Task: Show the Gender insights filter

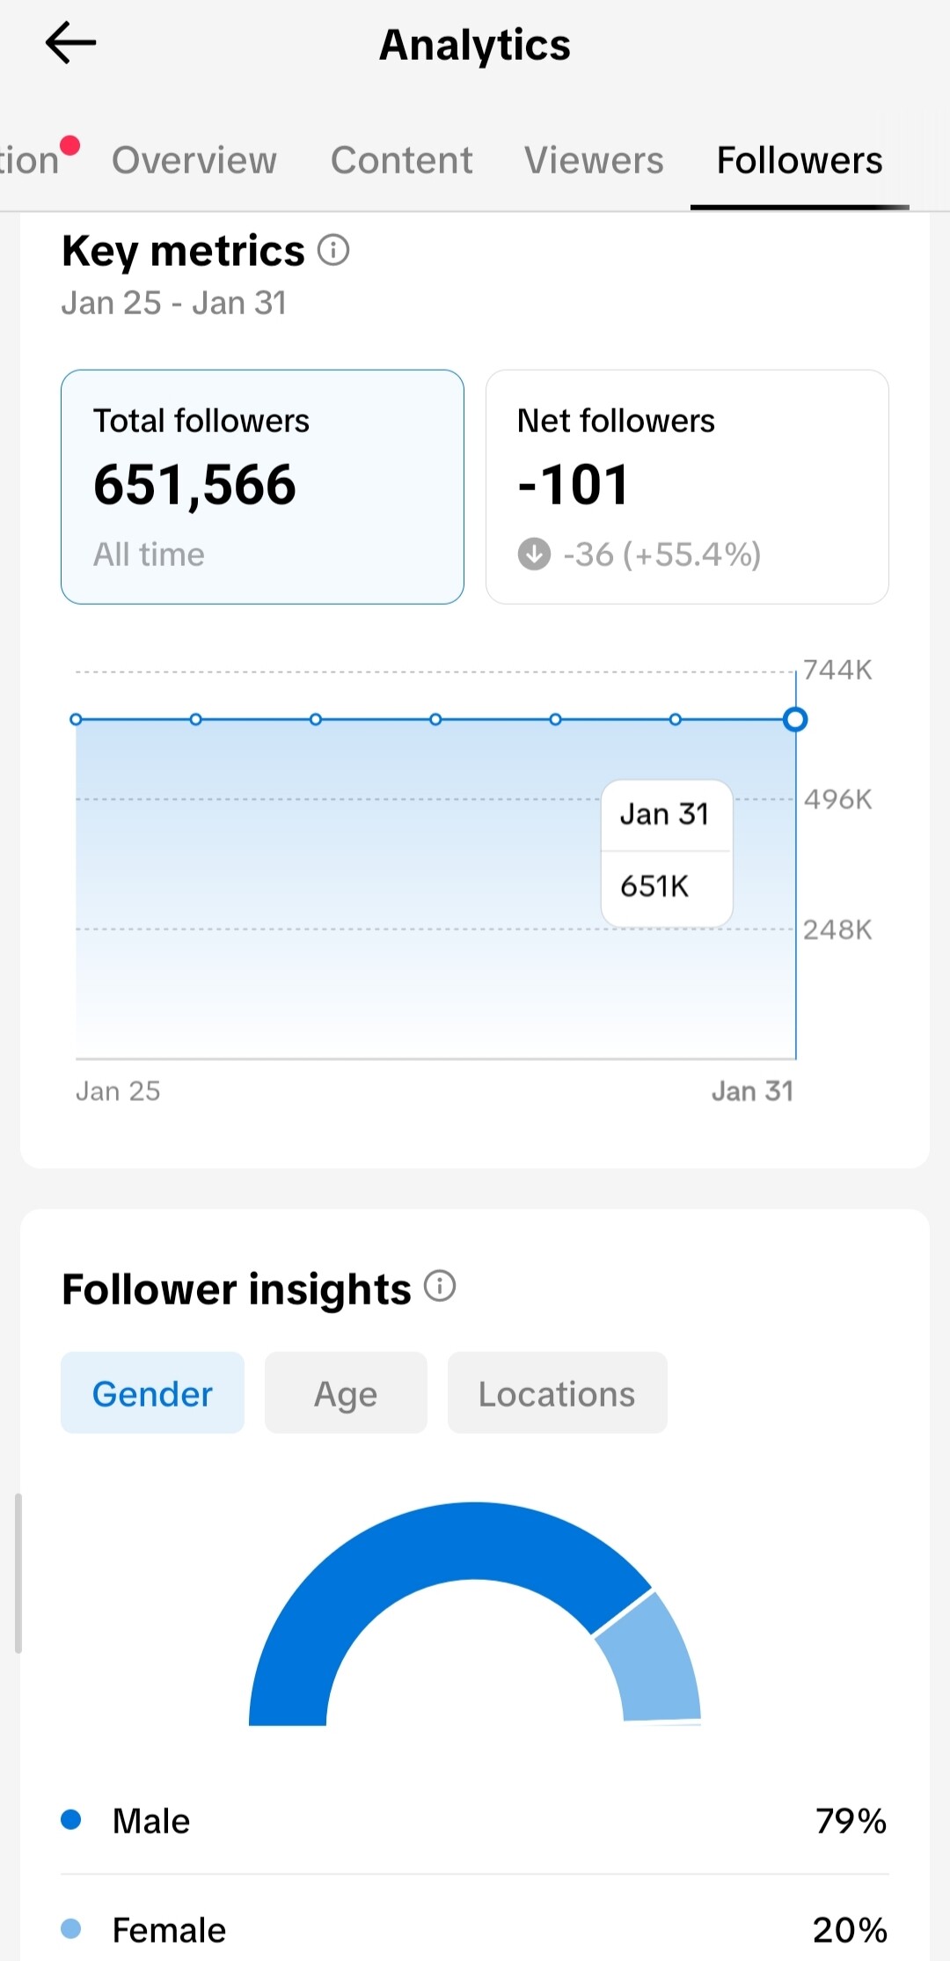Action: [x=152, y=1393]
